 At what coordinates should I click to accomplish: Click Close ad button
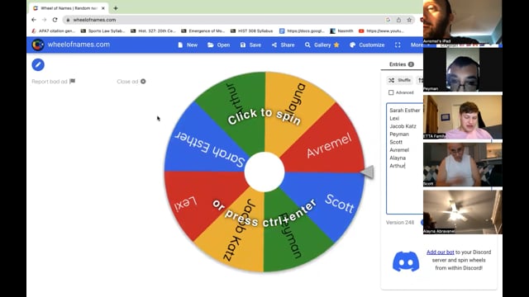[131, 82]
